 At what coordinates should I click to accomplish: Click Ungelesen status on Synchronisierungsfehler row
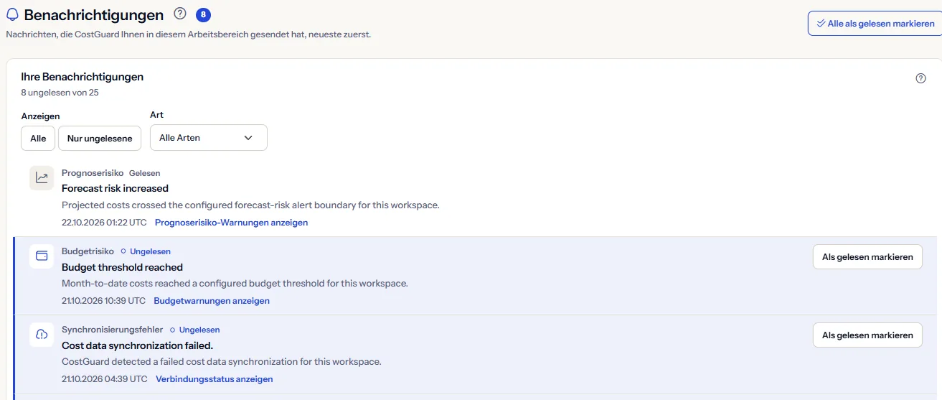[194, 330]
